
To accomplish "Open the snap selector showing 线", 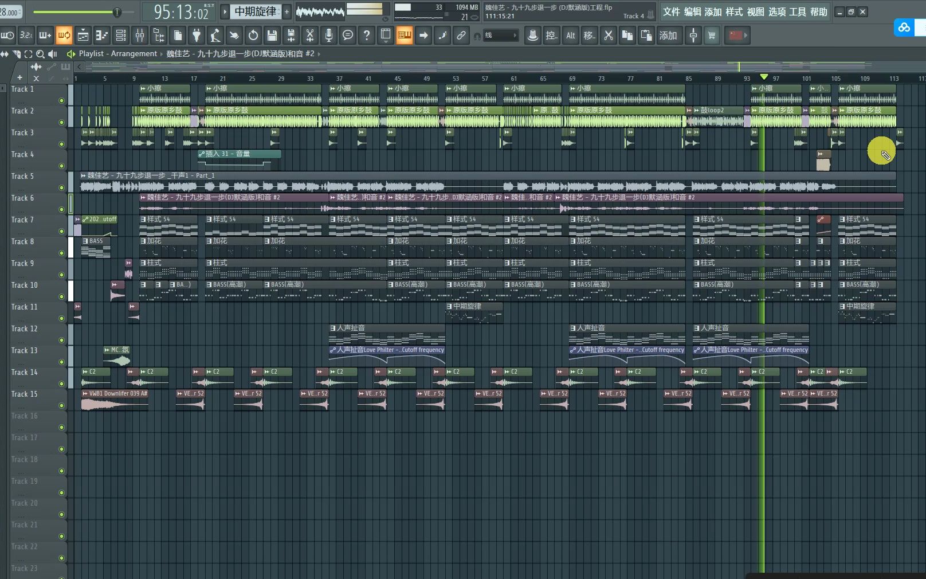I will (500, 36).
